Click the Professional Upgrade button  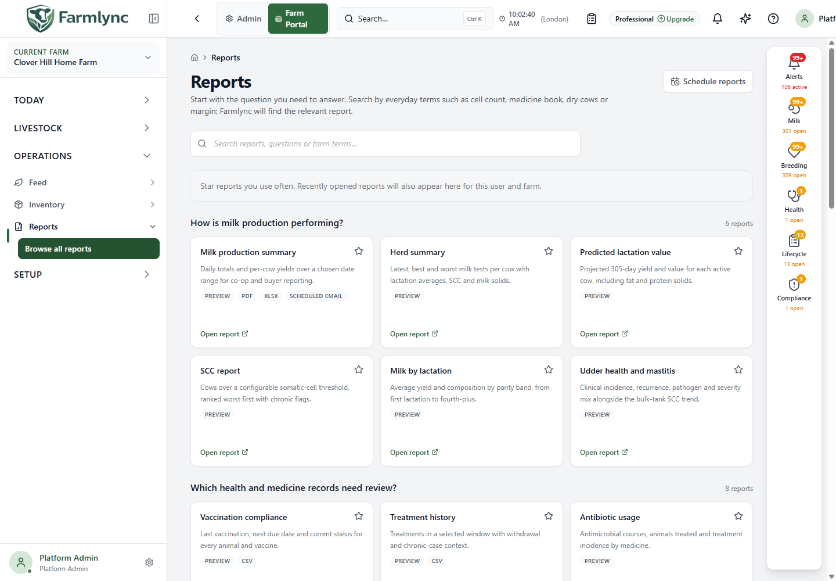pos(654,19)
